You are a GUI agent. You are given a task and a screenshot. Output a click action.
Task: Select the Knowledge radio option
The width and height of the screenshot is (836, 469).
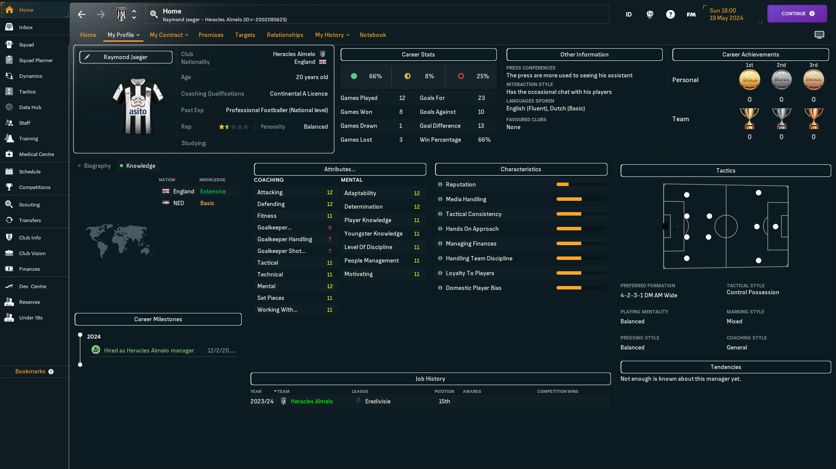[x=138, y=166]
